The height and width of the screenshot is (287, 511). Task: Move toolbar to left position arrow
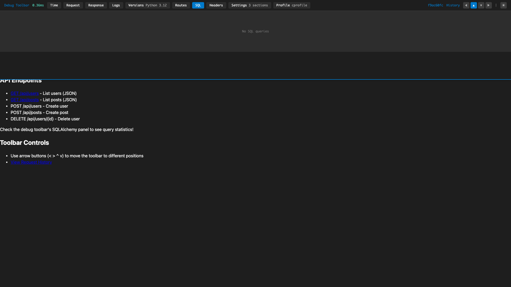pos(466,5)
